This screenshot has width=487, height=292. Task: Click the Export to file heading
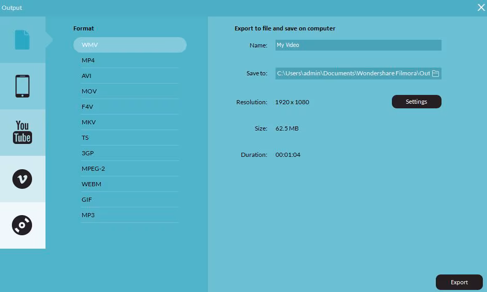(x=285, y=28)
